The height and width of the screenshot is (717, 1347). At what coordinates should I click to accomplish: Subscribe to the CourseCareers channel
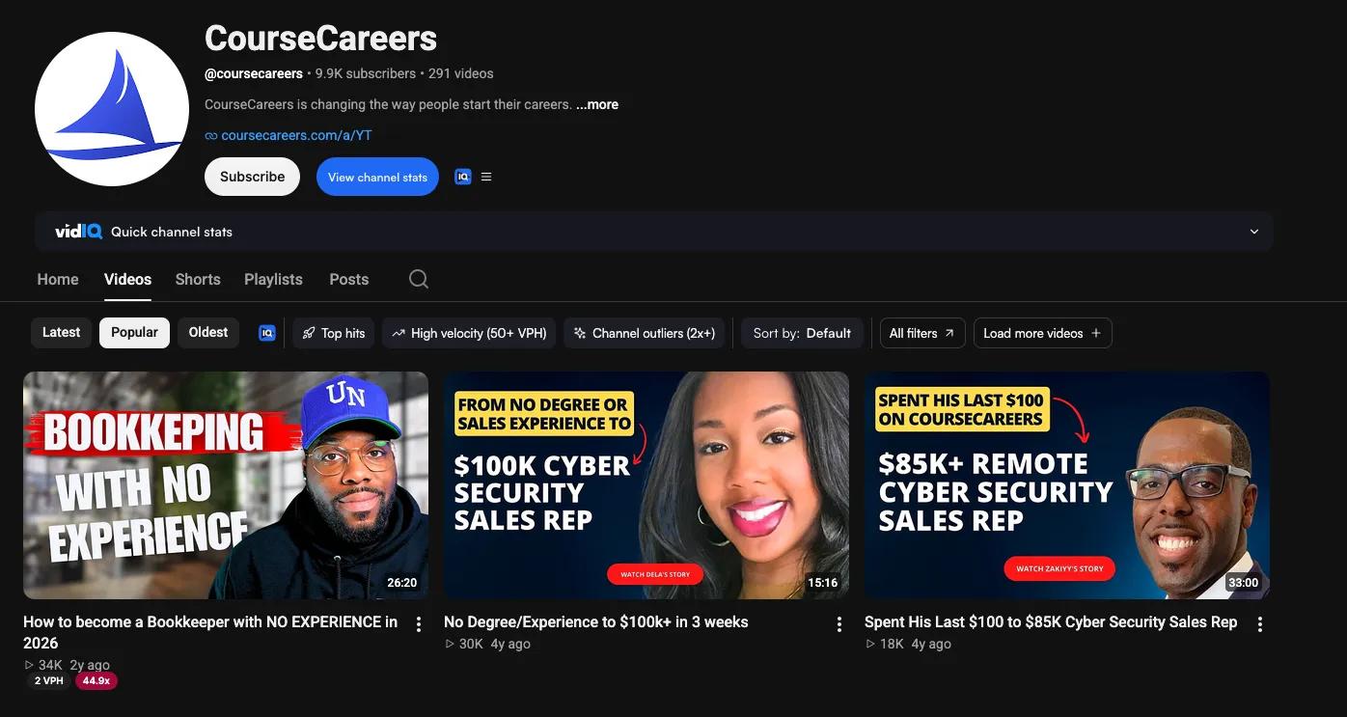point(253,177)
